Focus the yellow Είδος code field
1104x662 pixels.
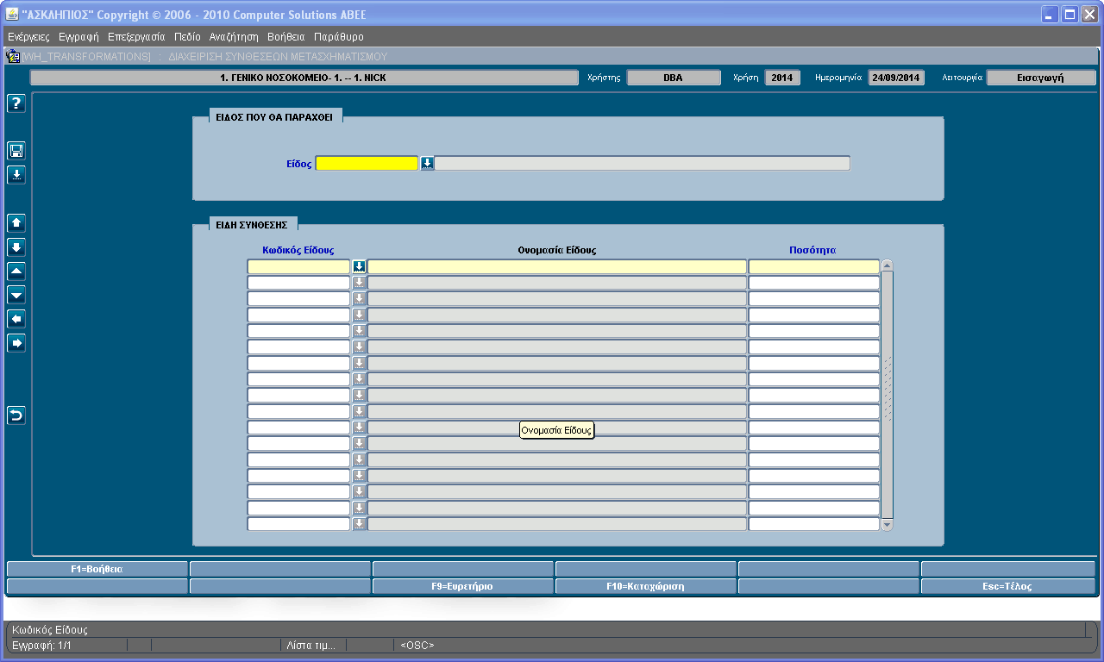[x=367, y=163]
